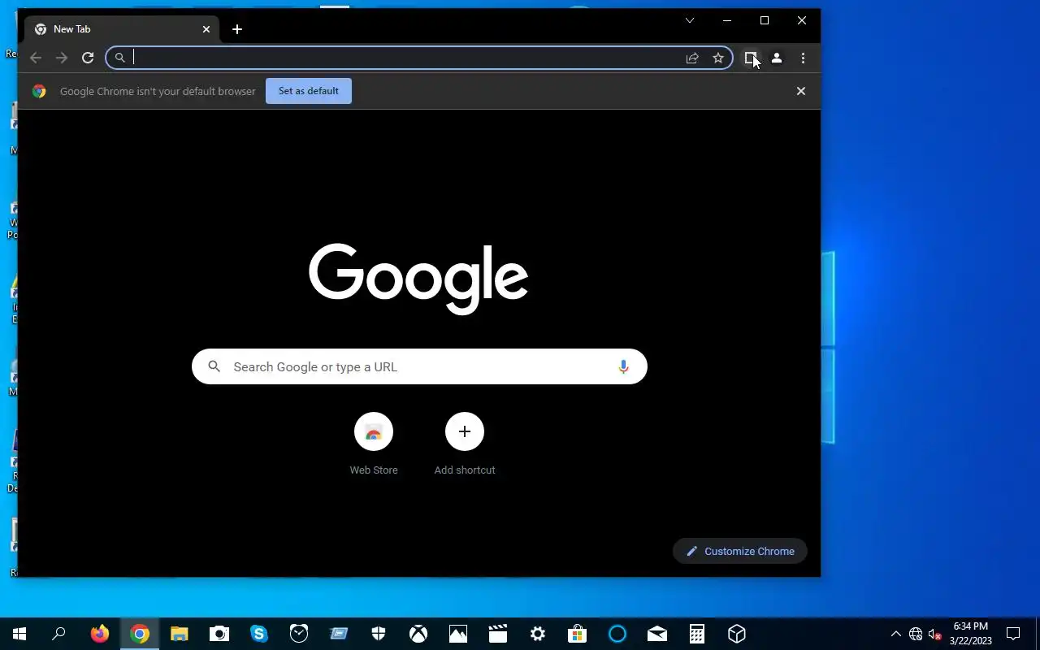Click the muted volume tray icon
The height and width of the screenshot is (650, 1040).
pos(935,634)
